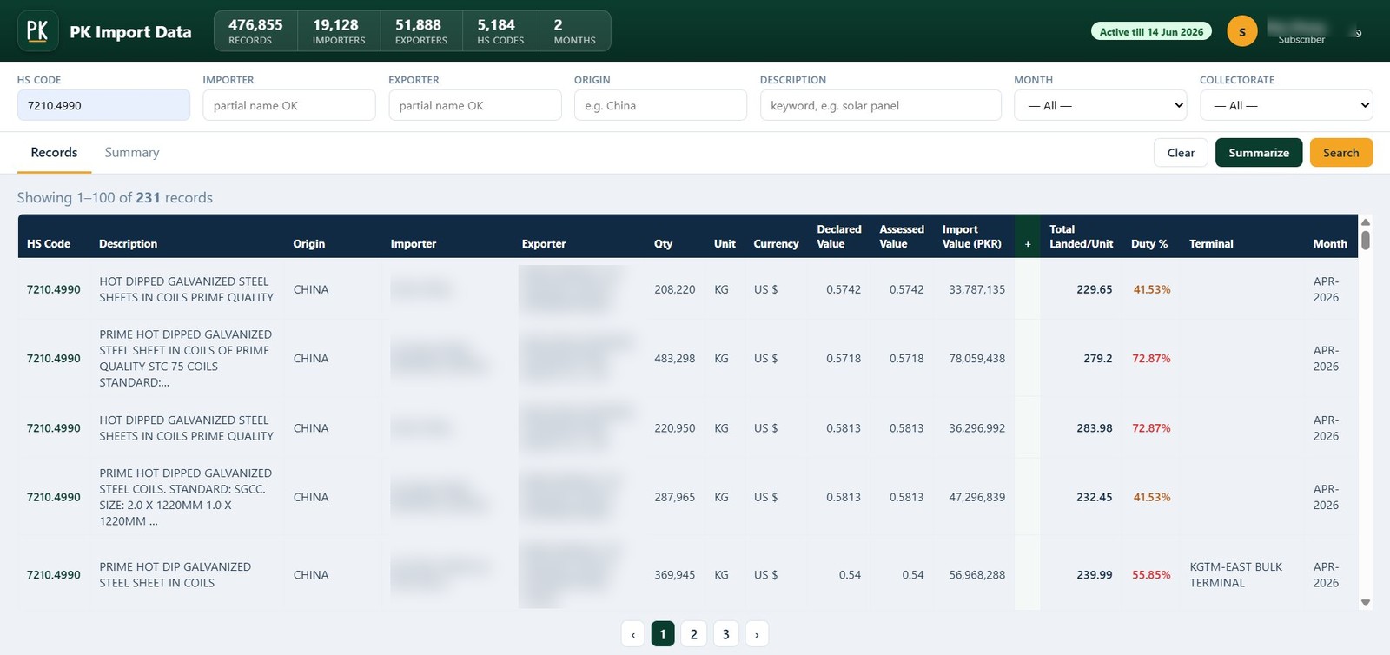Click the Importer column header
This screenshot has height=655, width=1390.
point(414,244)
